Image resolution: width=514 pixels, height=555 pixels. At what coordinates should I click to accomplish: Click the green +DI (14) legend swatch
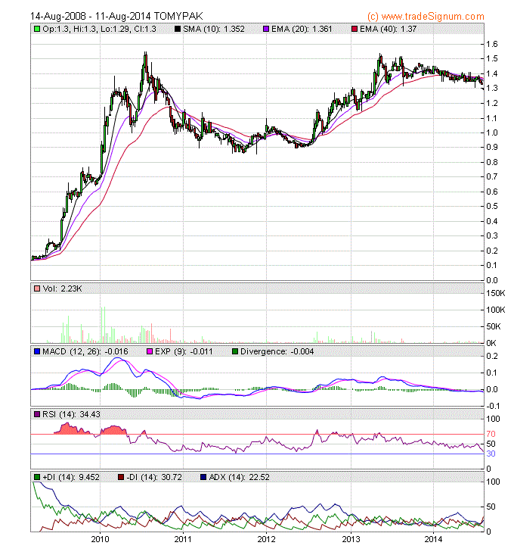(x=37, y=477)
